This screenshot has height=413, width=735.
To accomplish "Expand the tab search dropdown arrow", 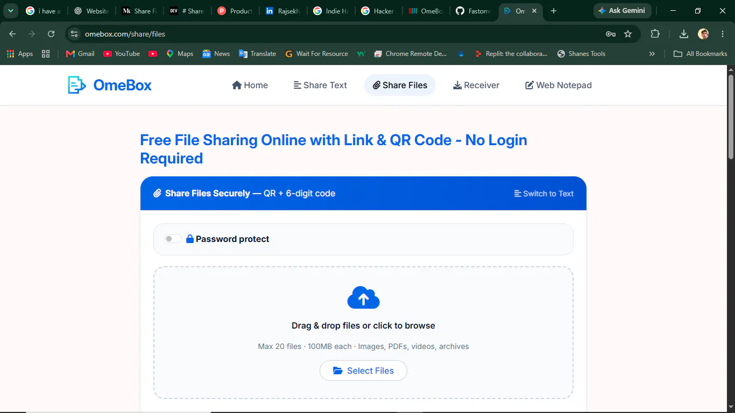I will 10,11.
